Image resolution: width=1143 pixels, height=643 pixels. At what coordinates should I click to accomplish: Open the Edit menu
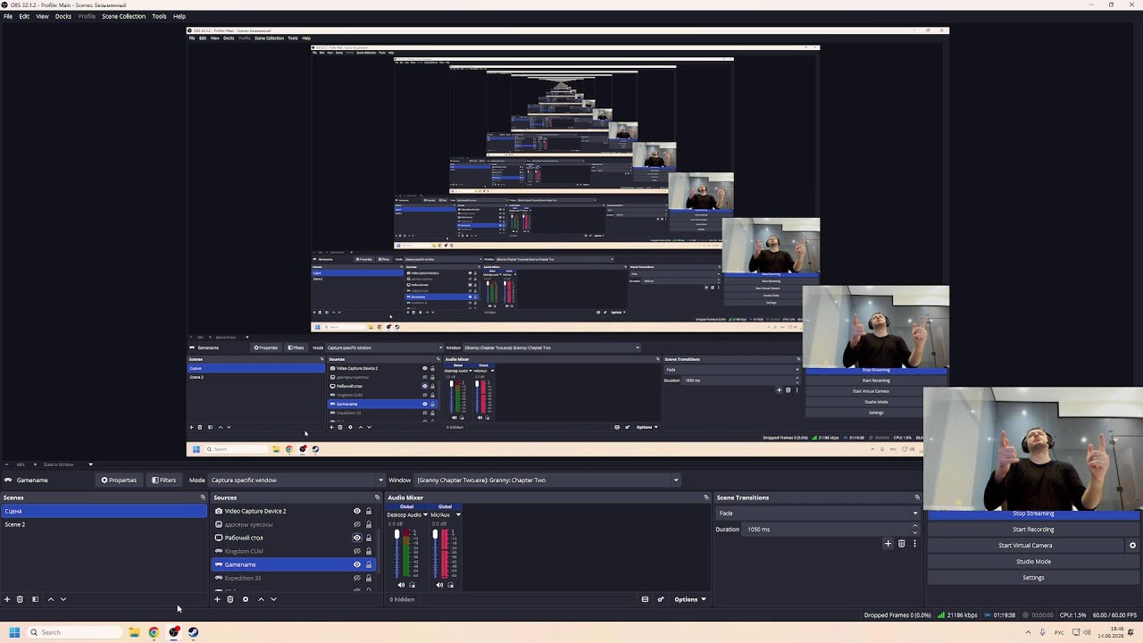point(24,16)
